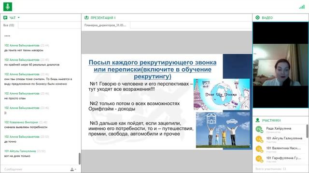Open the text formatting icon in message box
The image size is (309, 173).
73,169
